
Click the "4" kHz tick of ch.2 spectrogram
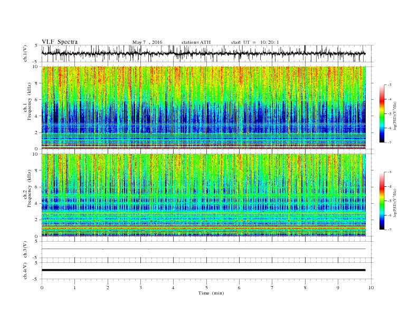click(x=37, y=203)
